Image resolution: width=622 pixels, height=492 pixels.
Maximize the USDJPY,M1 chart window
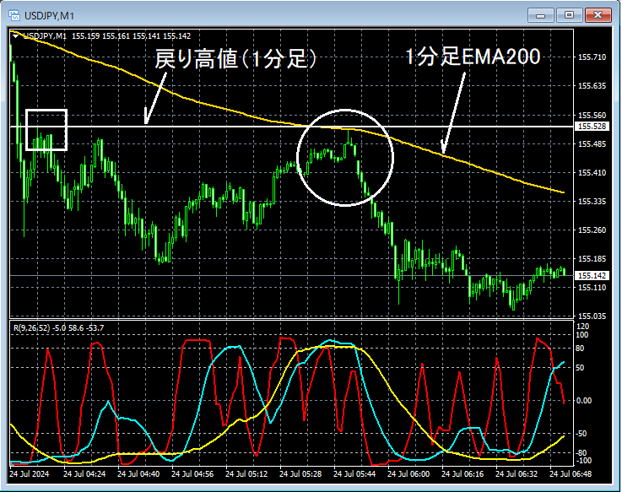tap(569, 15)
